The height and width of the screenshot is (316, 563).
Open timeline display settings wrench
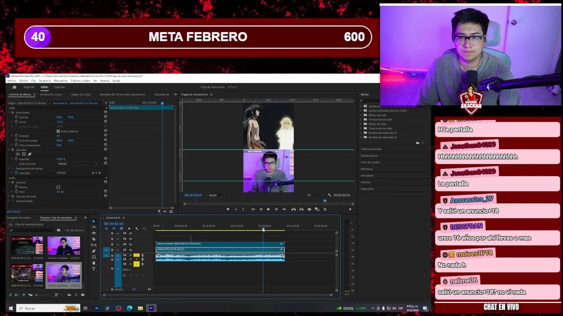point(137,229)
